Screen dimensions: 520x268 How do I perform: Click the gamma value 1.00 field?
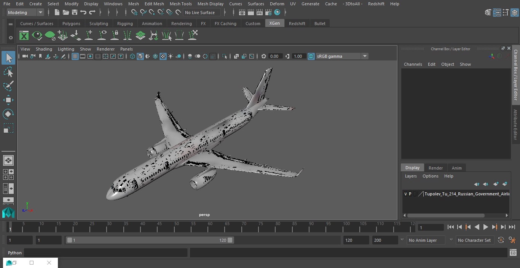coord(298,56)
